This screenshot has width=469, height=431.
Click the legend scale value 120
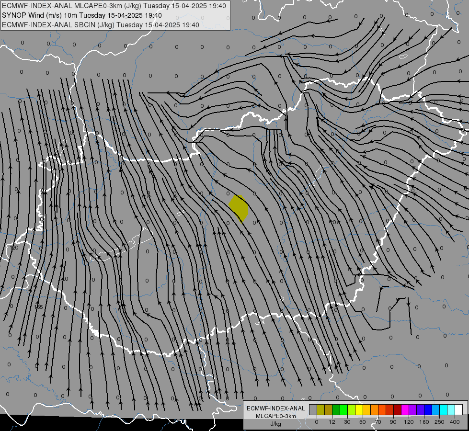tap(409, 422)
